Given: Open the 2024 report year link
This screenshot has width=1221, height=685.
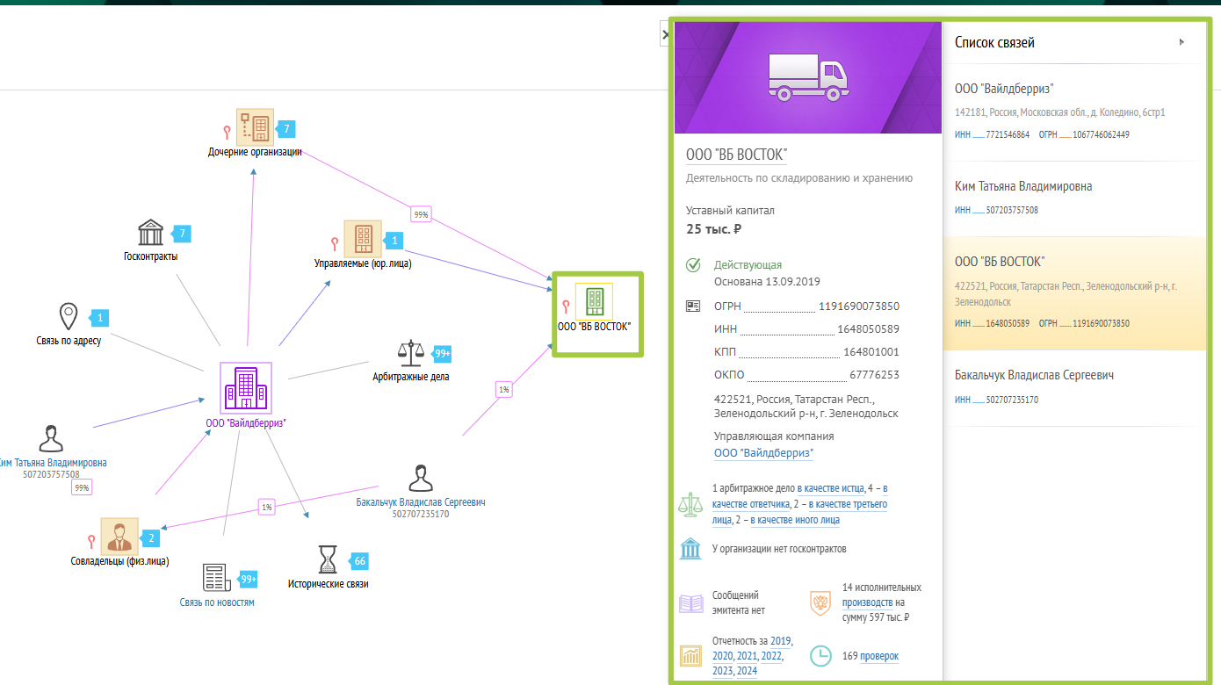Looking at the screenshot, I should (747, 671).
